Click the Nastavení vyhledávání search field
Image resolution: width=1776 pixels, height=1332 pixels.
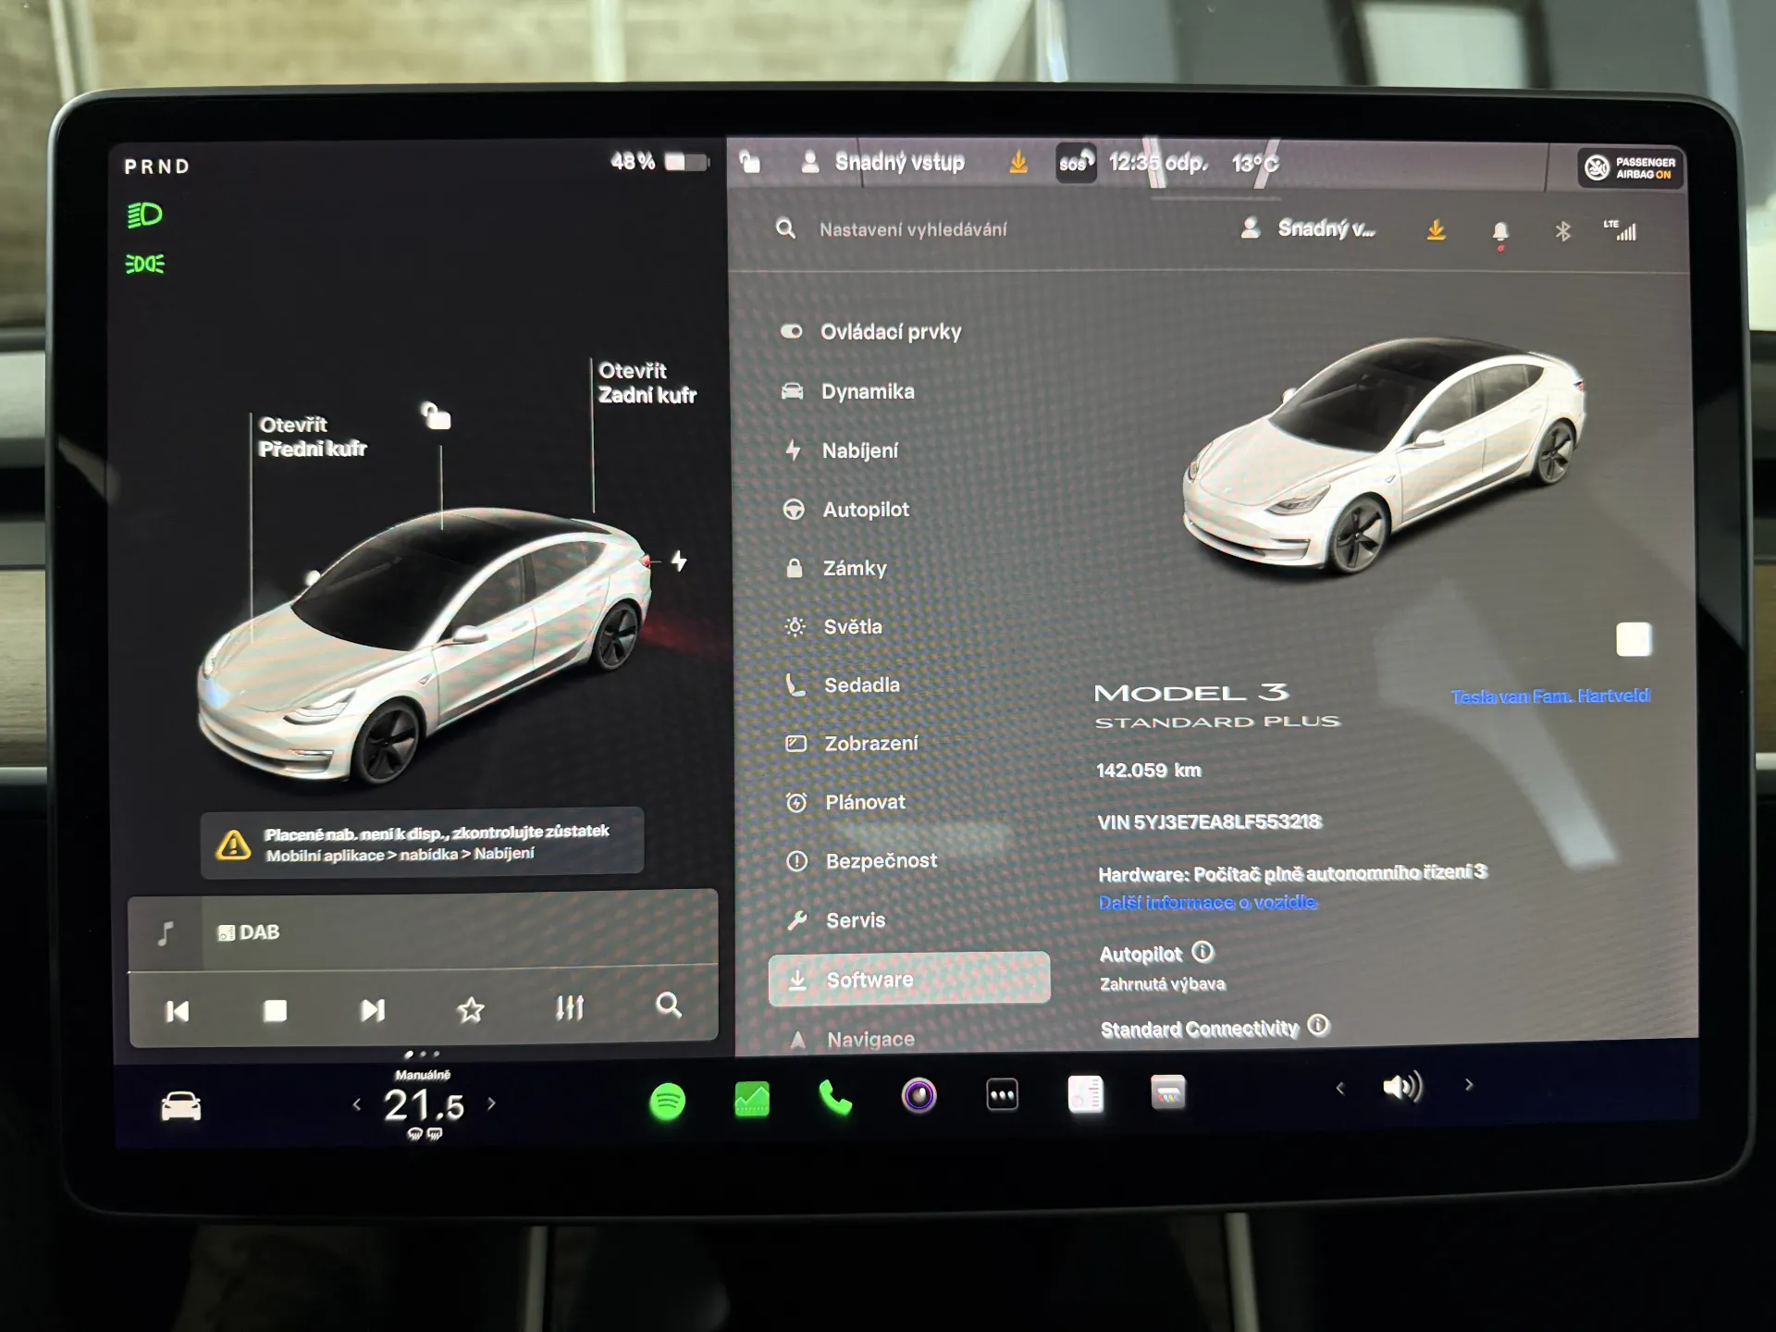tap(912, 229)
